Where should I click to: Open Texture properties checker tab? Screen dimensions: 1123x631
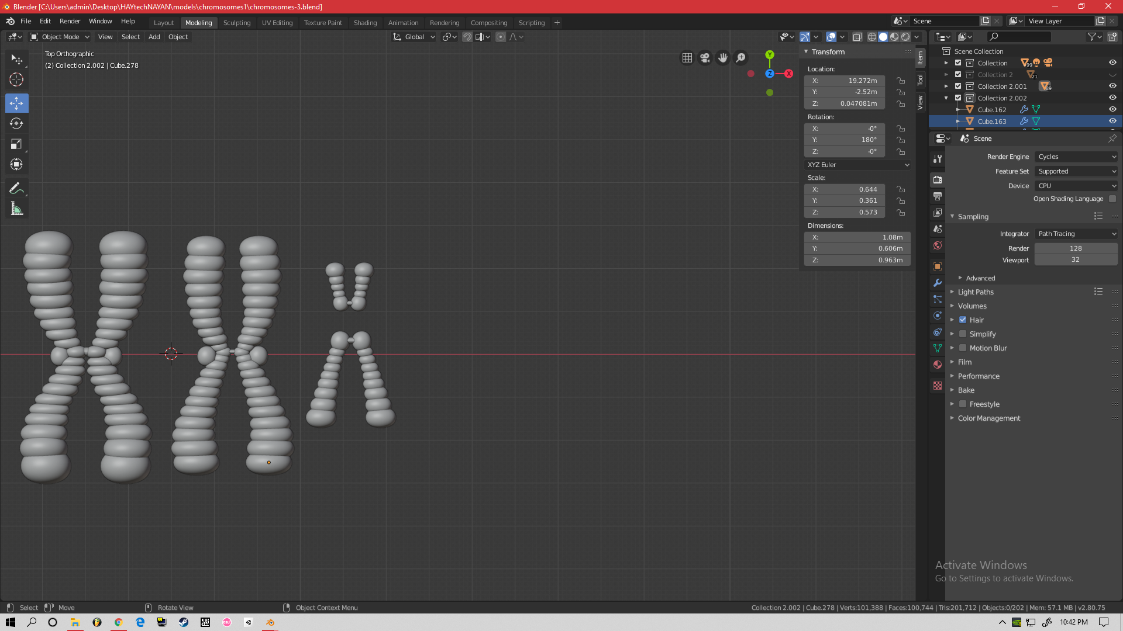(x=938, y=386)
